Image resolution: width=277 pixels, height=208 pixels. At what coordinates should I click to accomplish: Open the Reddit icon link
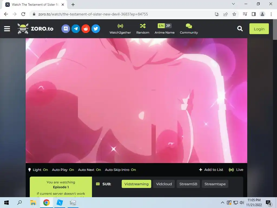click(x=86, y=29)
